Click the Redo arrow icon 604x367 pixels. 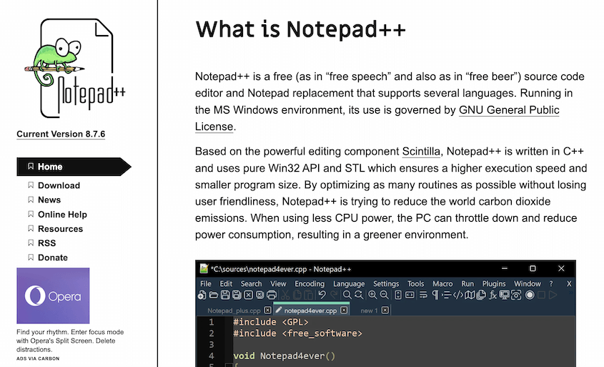click(x=334, y=295)
